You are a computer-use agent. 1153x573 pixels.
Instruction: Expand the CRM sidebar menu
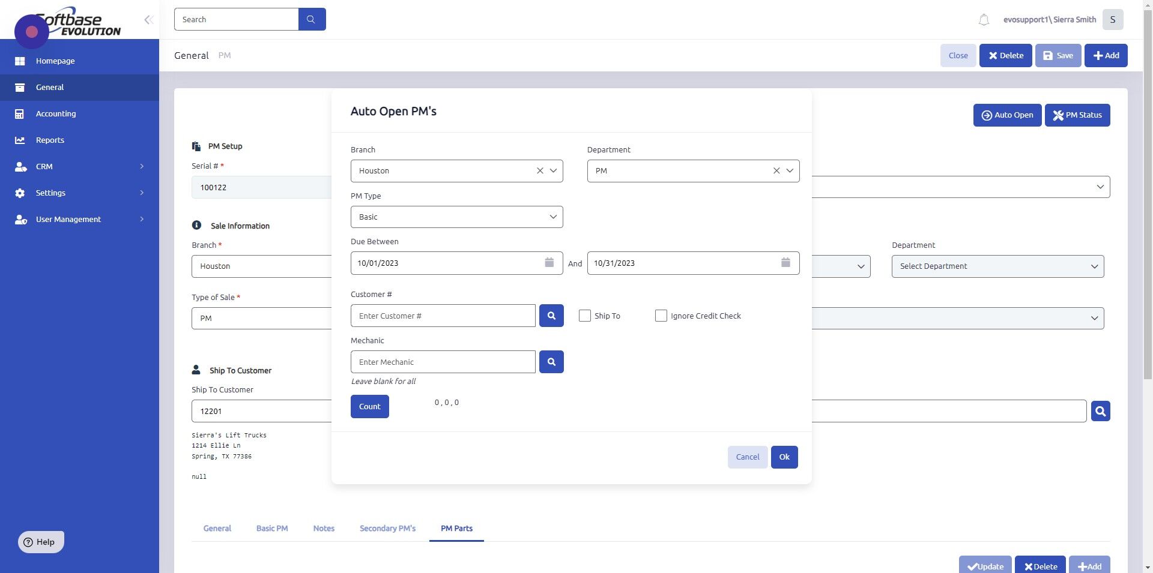79,166
